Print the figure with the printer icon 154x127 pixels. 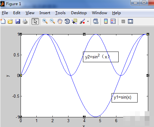pyautogui.click(x=25, y=21)
